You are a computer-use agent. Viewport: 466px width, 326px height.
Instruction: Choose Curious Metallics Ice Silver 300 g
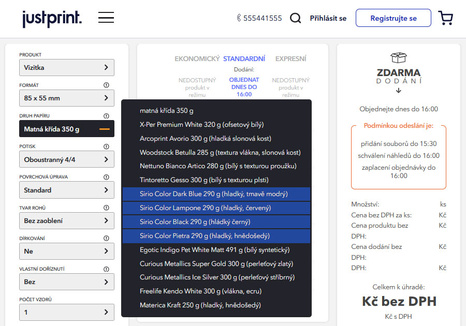point(216,277)
